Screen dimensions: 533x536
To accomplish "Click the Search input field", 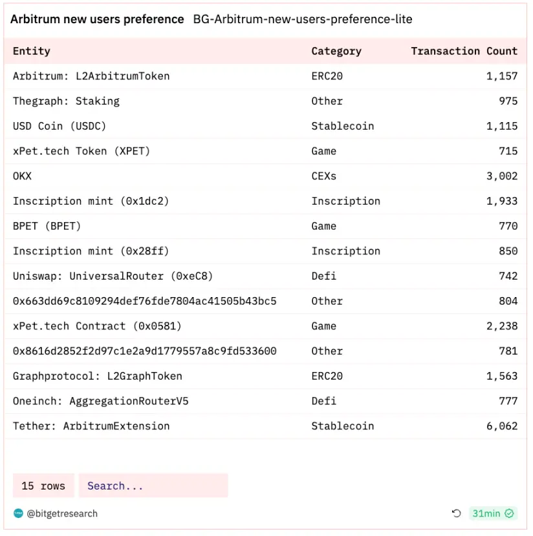I will pyautogui.click(x=153, y=486).
